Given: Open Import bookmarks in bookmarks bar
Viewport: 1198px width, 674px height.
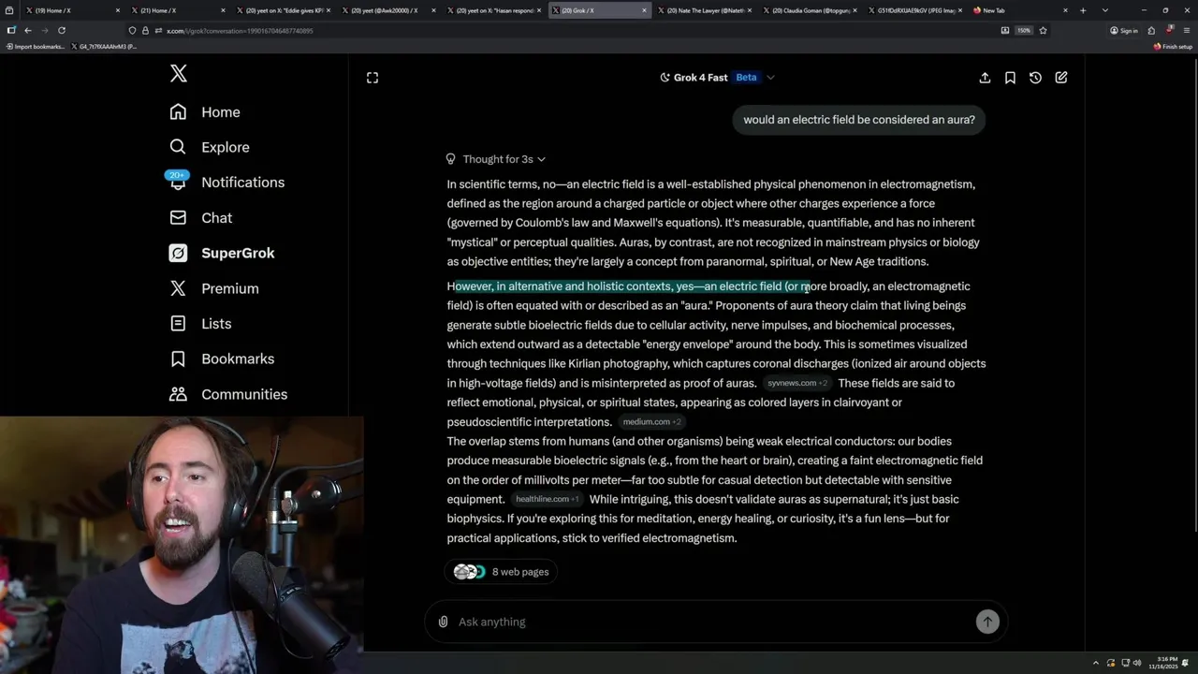Looking at the screenshot, I should click(36, 46).
